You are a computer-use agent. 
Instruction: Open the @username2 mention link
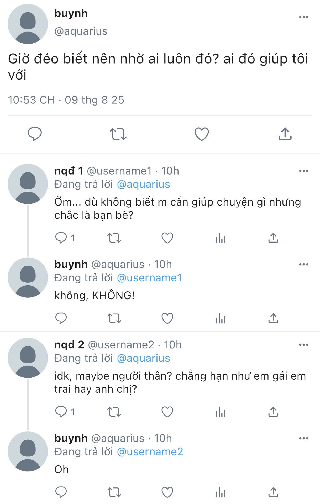[x=150, y=451]
